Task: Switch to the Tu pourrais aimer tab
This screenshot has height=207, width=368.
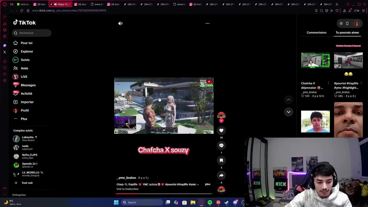Action: tap(347, 32)
